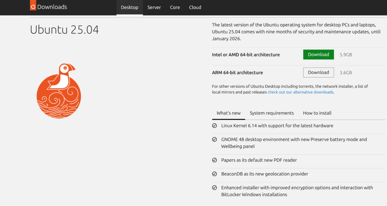This screenshot has height=206, width=387.
Task: Click the puffin mascot illustration
Action: pos(59,91)
